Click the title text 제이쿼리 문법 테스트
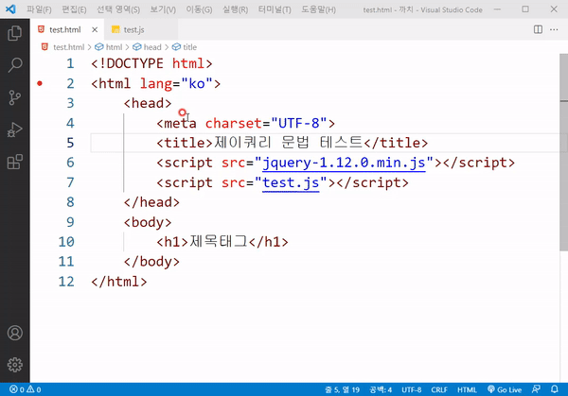The width and height of the screenshot is (568, 396). [289, 143]
